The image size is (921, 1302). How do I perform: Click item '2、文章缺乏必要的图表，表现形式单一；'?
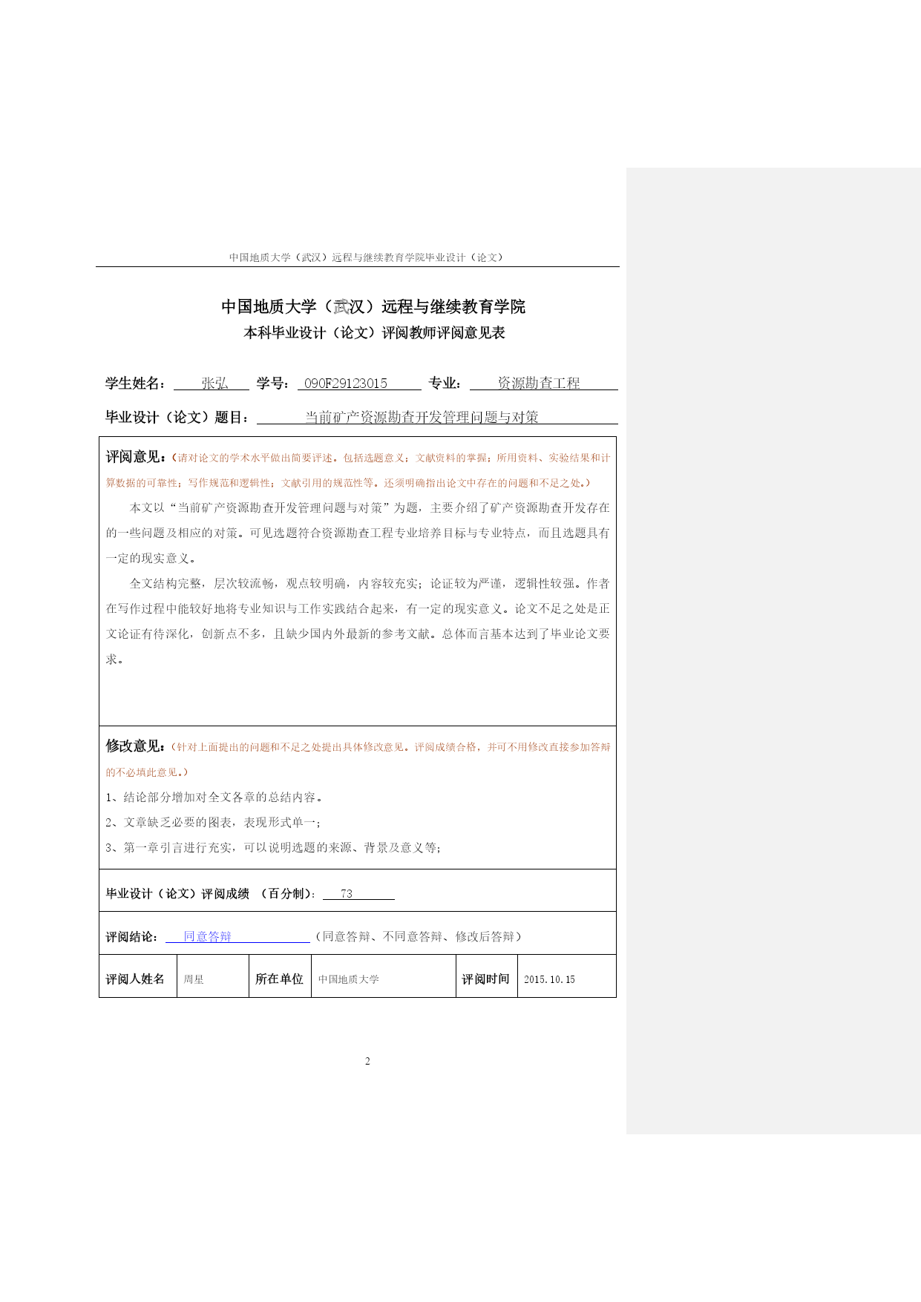pyautogui.click(x=212, y=823)
